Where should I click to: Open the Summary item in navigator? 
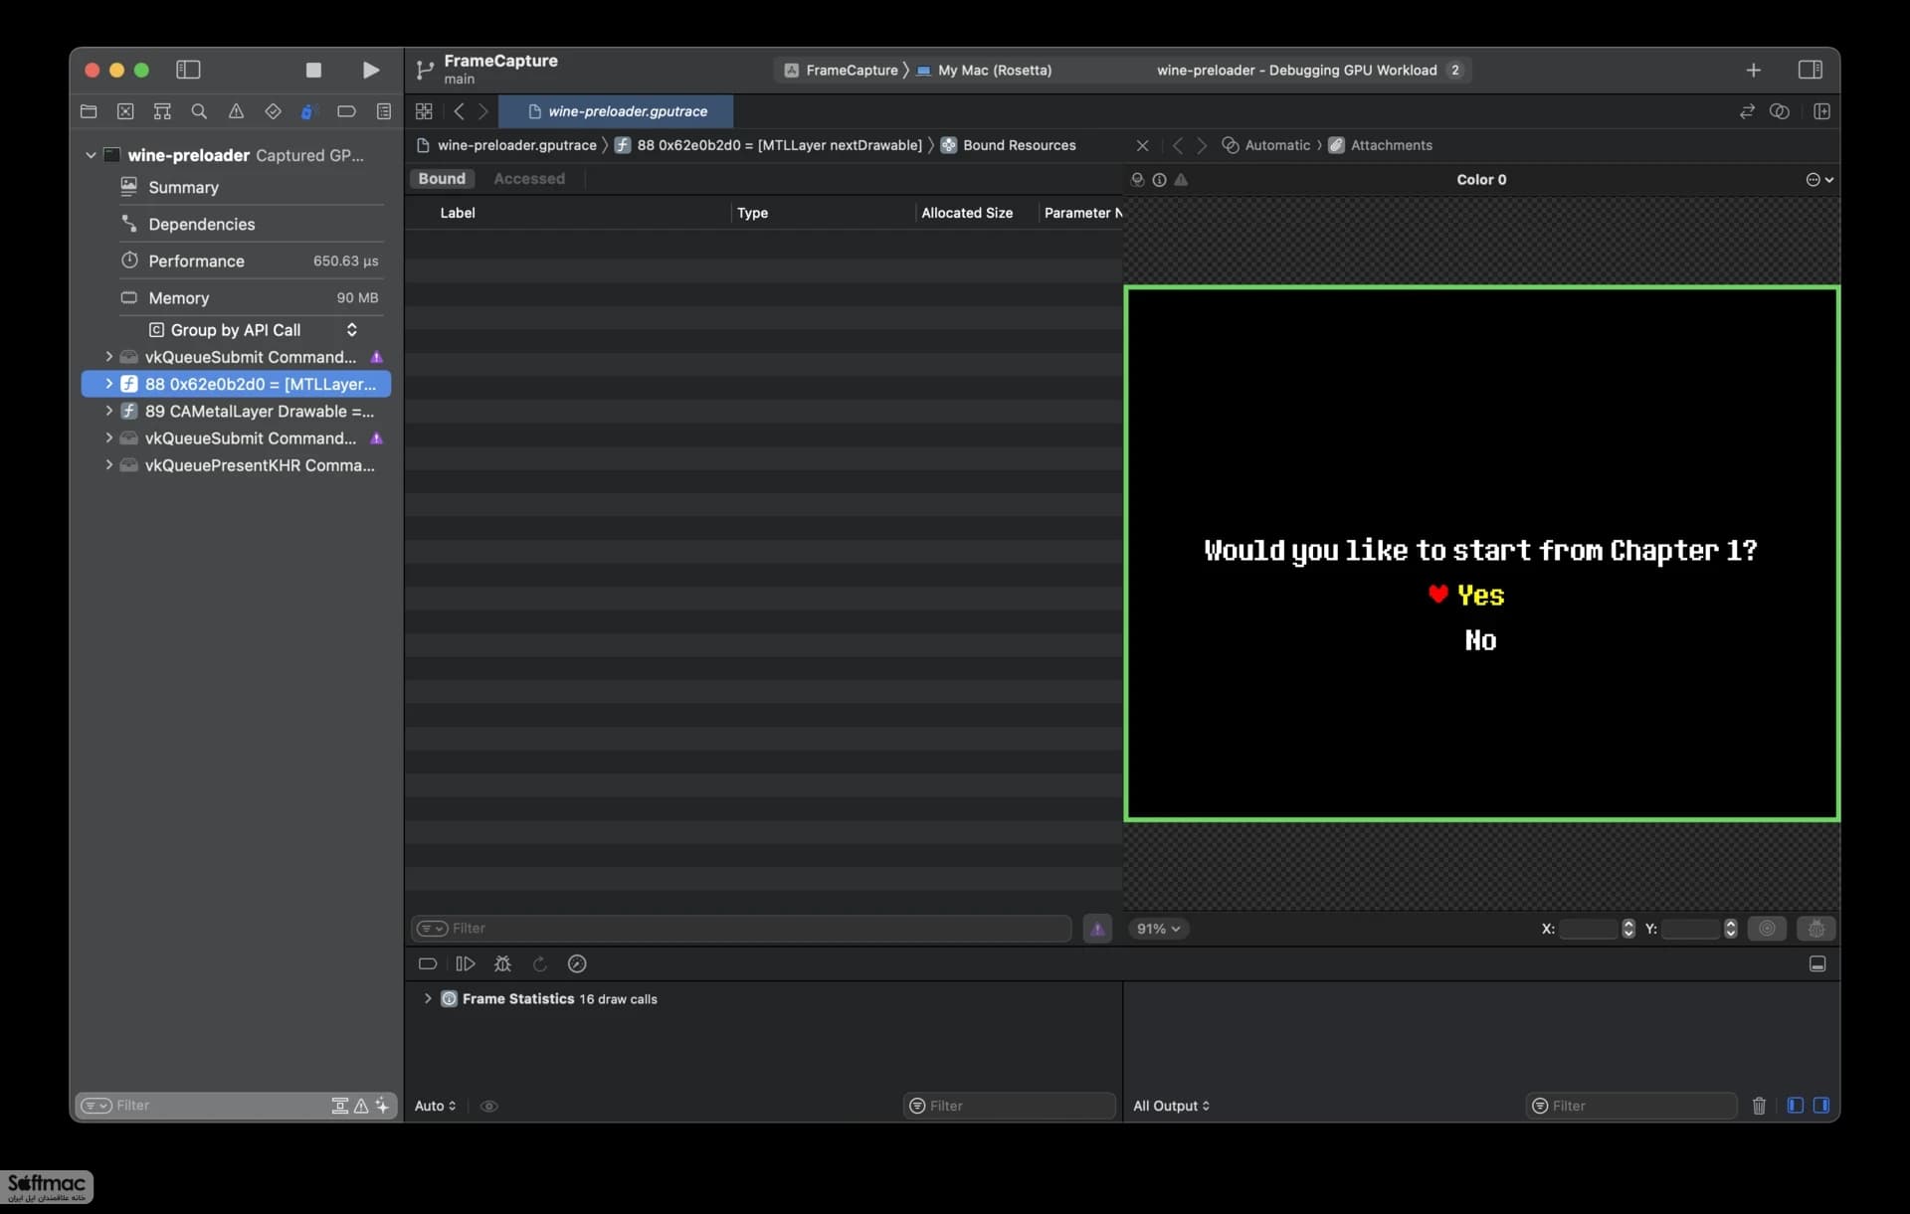183,187
